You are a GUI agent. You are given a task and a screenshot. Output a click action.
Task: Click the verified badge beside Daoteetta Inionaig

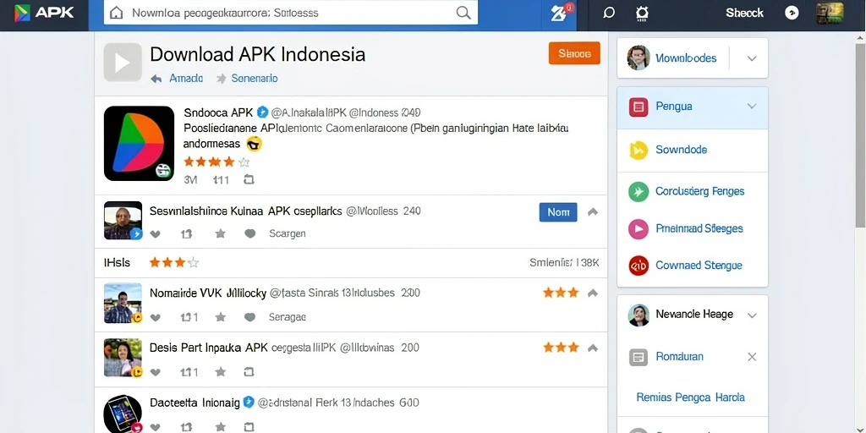[x=249, y=403]
